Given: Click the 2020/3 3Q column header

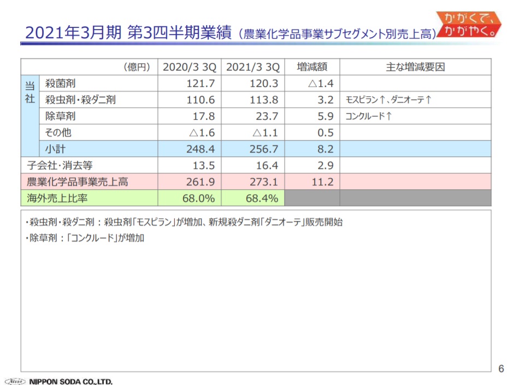Looking at the screenshot, I should click(x=190, y=67).
